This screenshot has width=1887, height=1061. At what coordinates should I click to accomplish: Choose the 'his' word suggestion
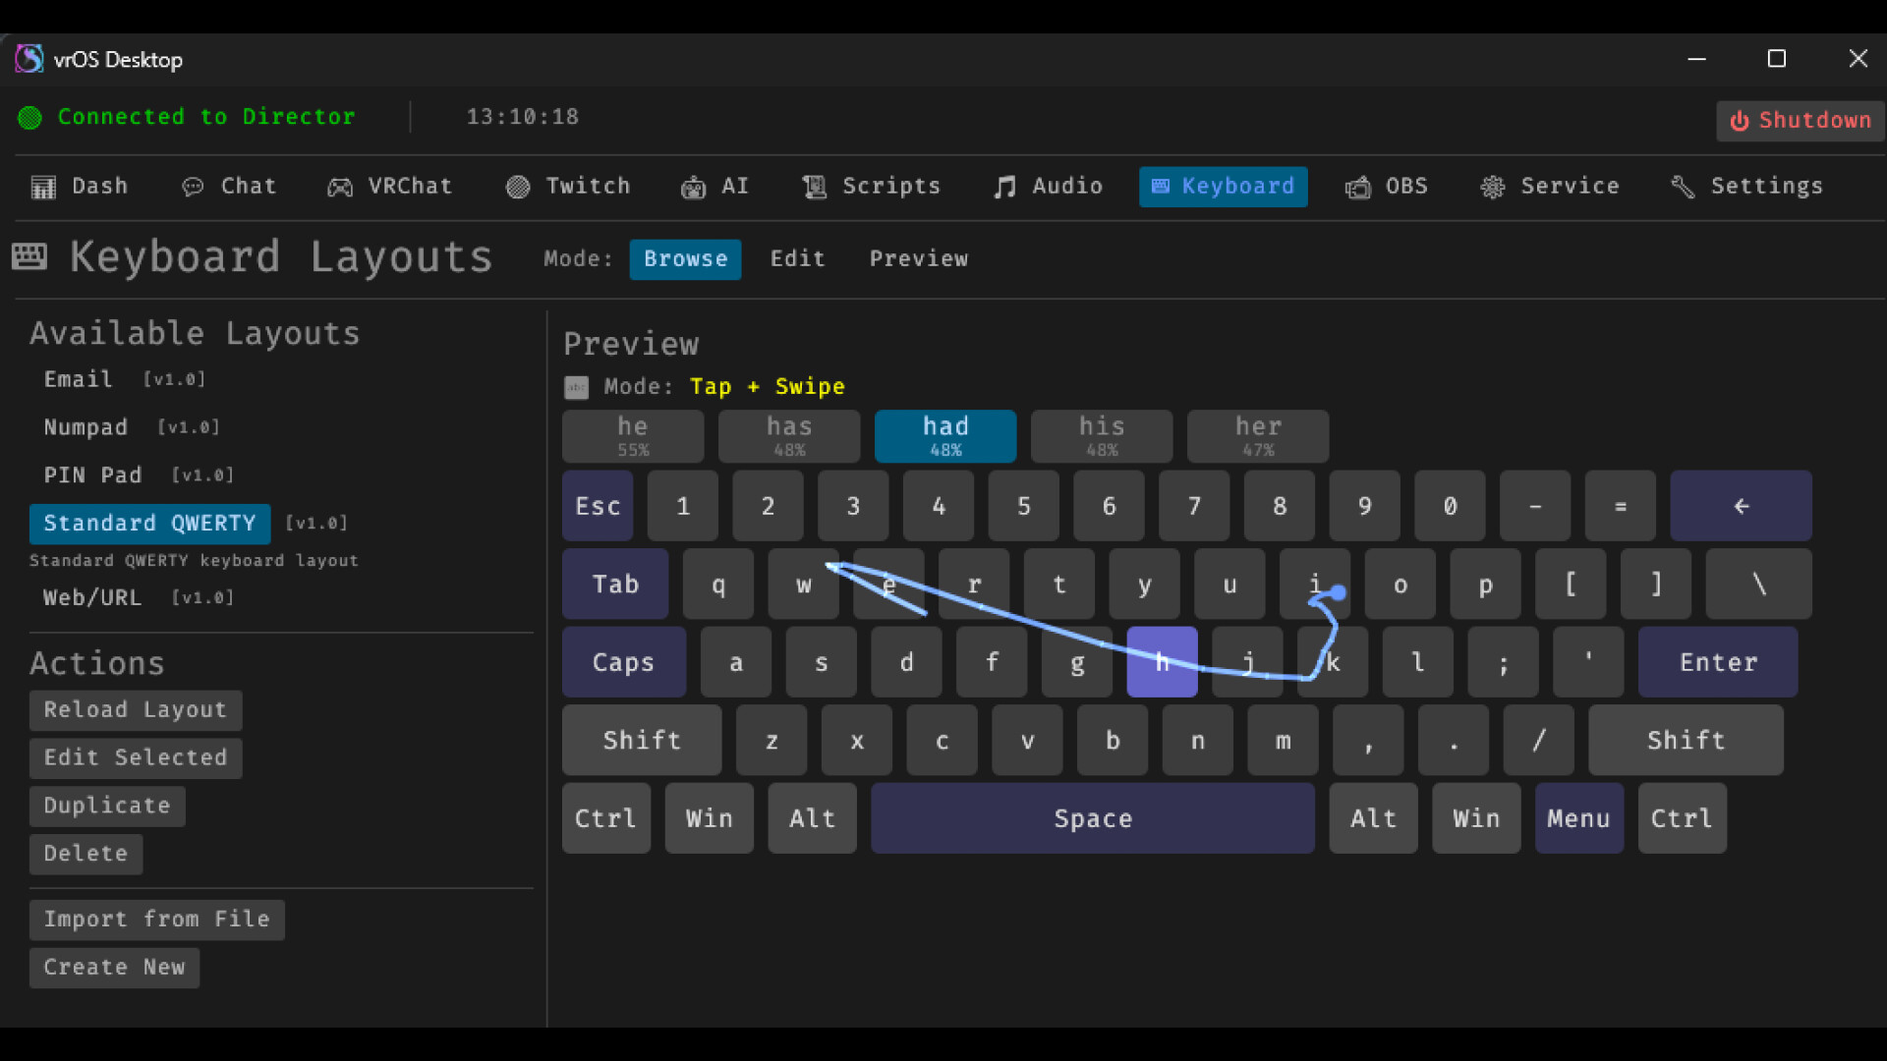(1101, 435)
